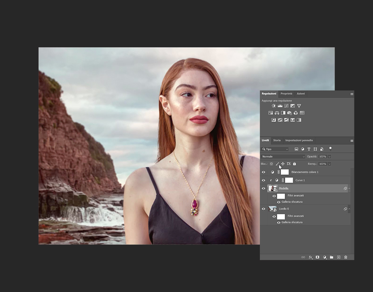Switch to the Azioni tab
Screen dimensions: 373x292
pyautogui.click(x=301, y=93)
